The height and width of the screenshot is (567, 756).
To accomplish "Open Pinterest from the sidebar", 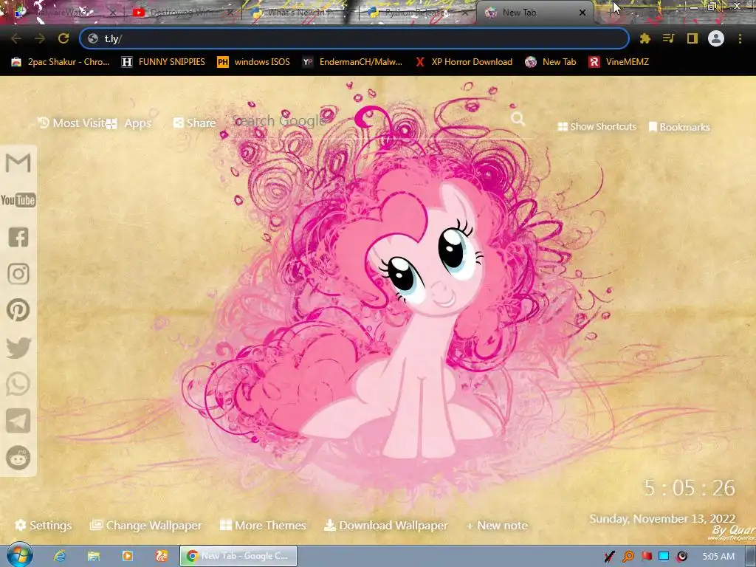I will 18,310.
